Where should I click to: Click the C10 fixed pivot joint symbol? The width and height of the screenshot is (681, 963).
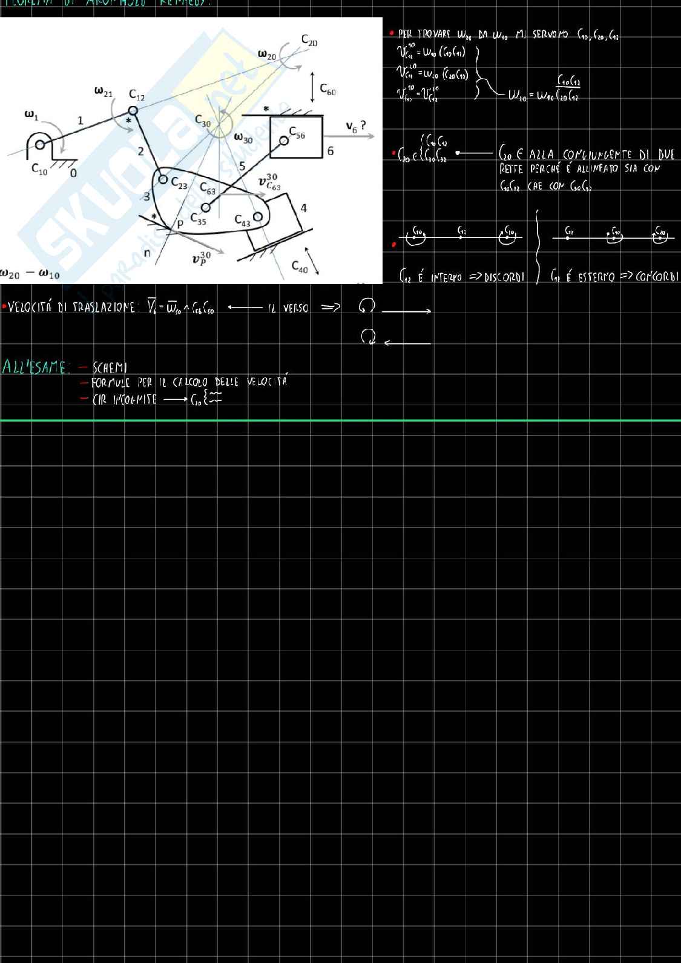pyautogui.click(x=40, y=144)
